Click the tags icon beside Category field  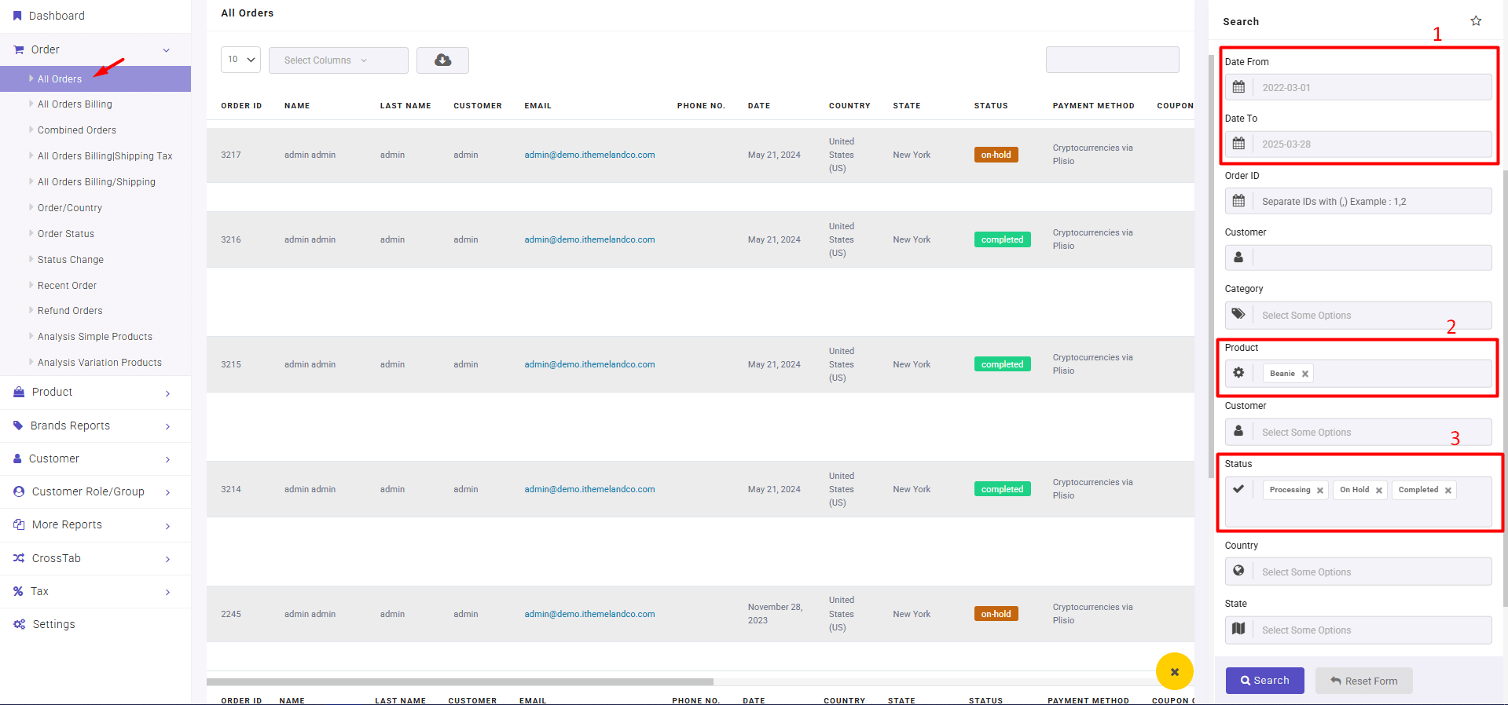1238,315
